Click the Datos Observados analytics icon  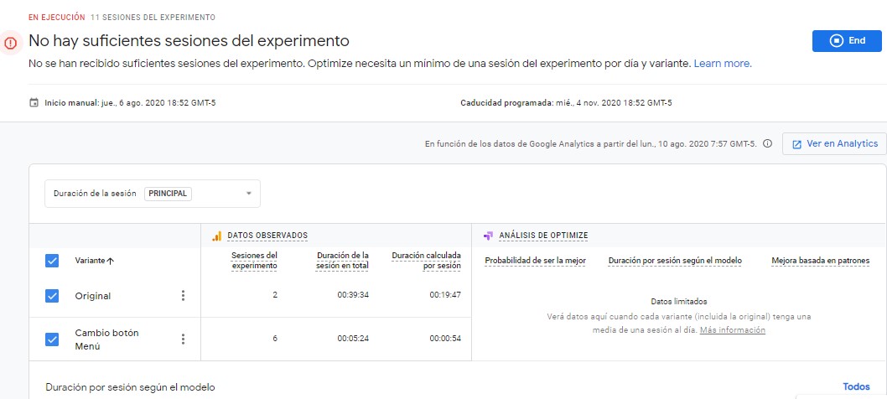(x=215, y=236)
